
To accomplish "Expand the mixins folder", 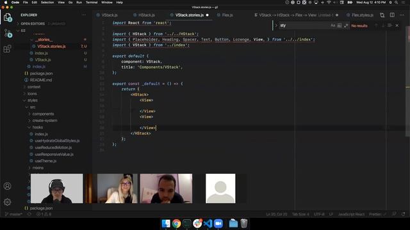I will tap(38, 167).
